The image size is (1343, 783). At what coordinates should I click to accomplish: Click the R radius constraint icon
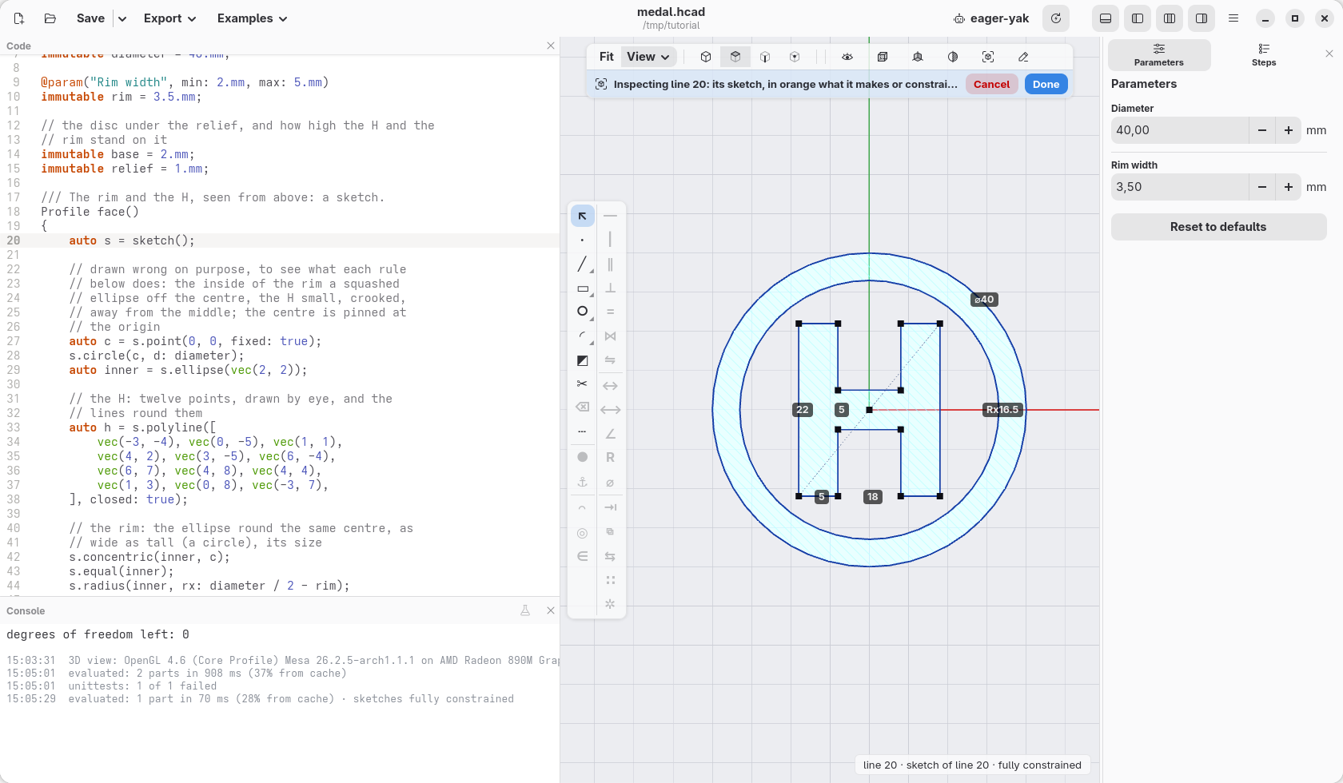coord(610,458)
